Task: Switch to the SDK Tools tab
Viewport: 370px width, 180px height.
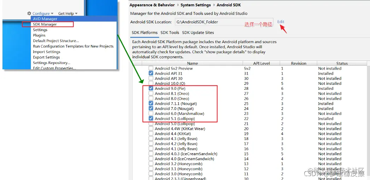Action: tap(170, 33)
